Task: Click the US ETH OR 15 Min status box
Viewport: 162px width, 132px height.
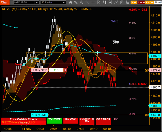Action: click(87, 121)
